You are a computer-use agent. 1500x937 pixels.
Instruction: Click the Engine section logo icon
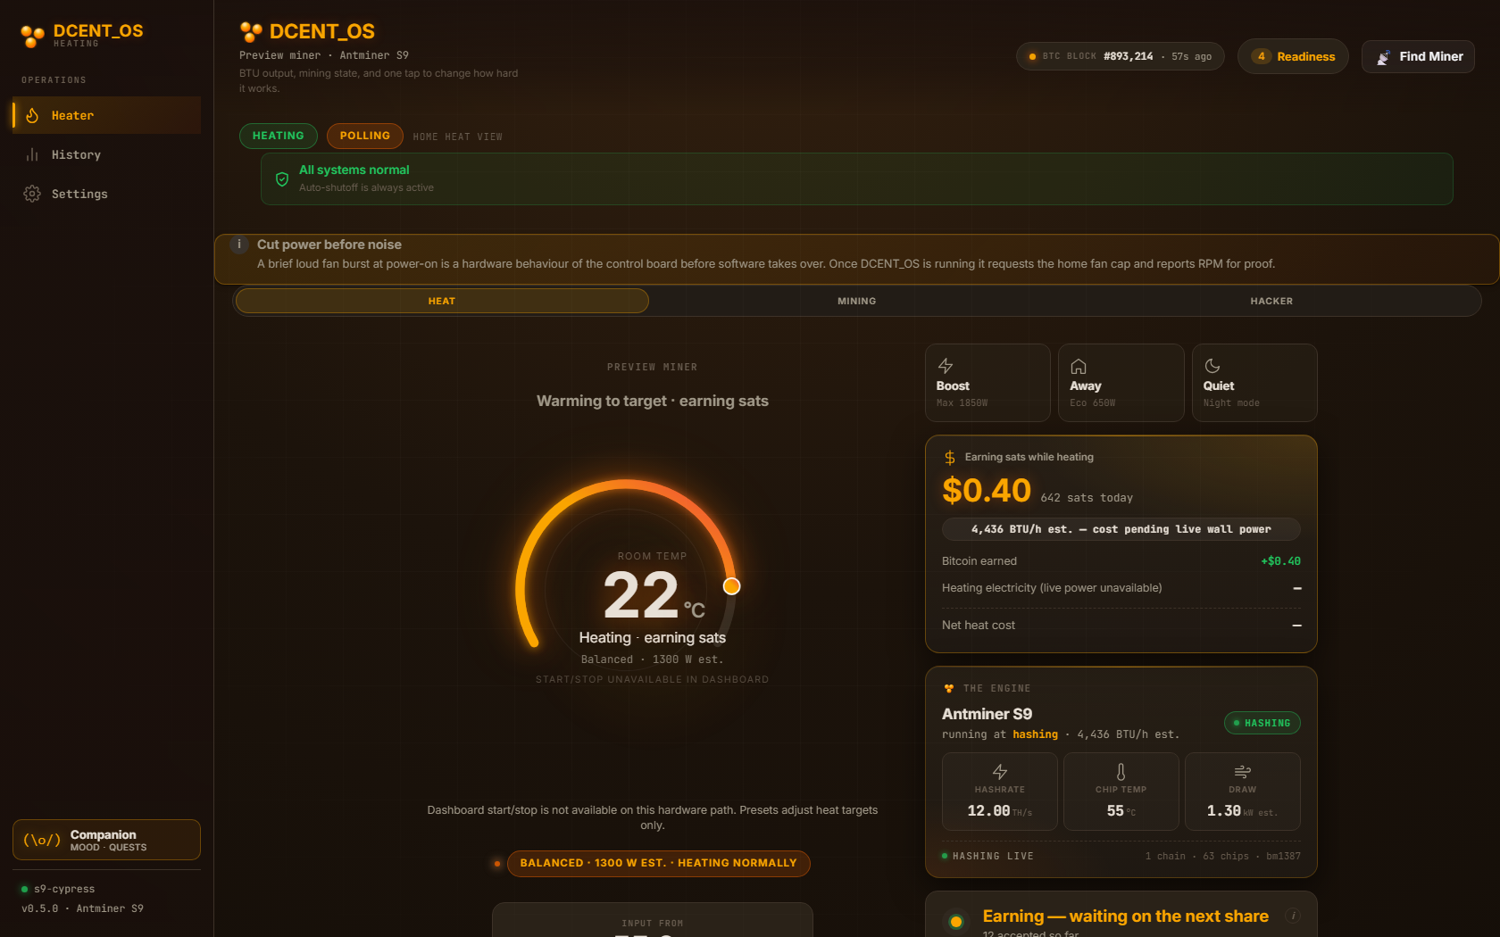tap(949, 688)
